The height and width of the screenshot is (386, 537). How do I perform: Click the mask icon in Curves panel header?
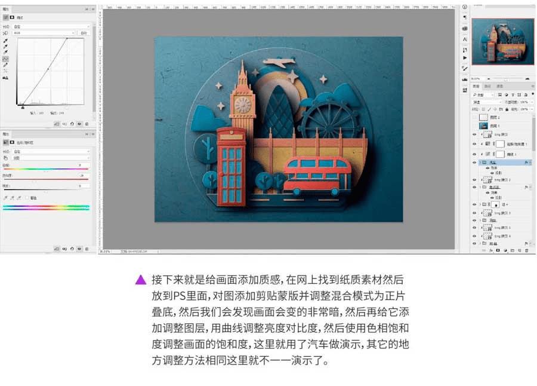click(x=12, y=17)
